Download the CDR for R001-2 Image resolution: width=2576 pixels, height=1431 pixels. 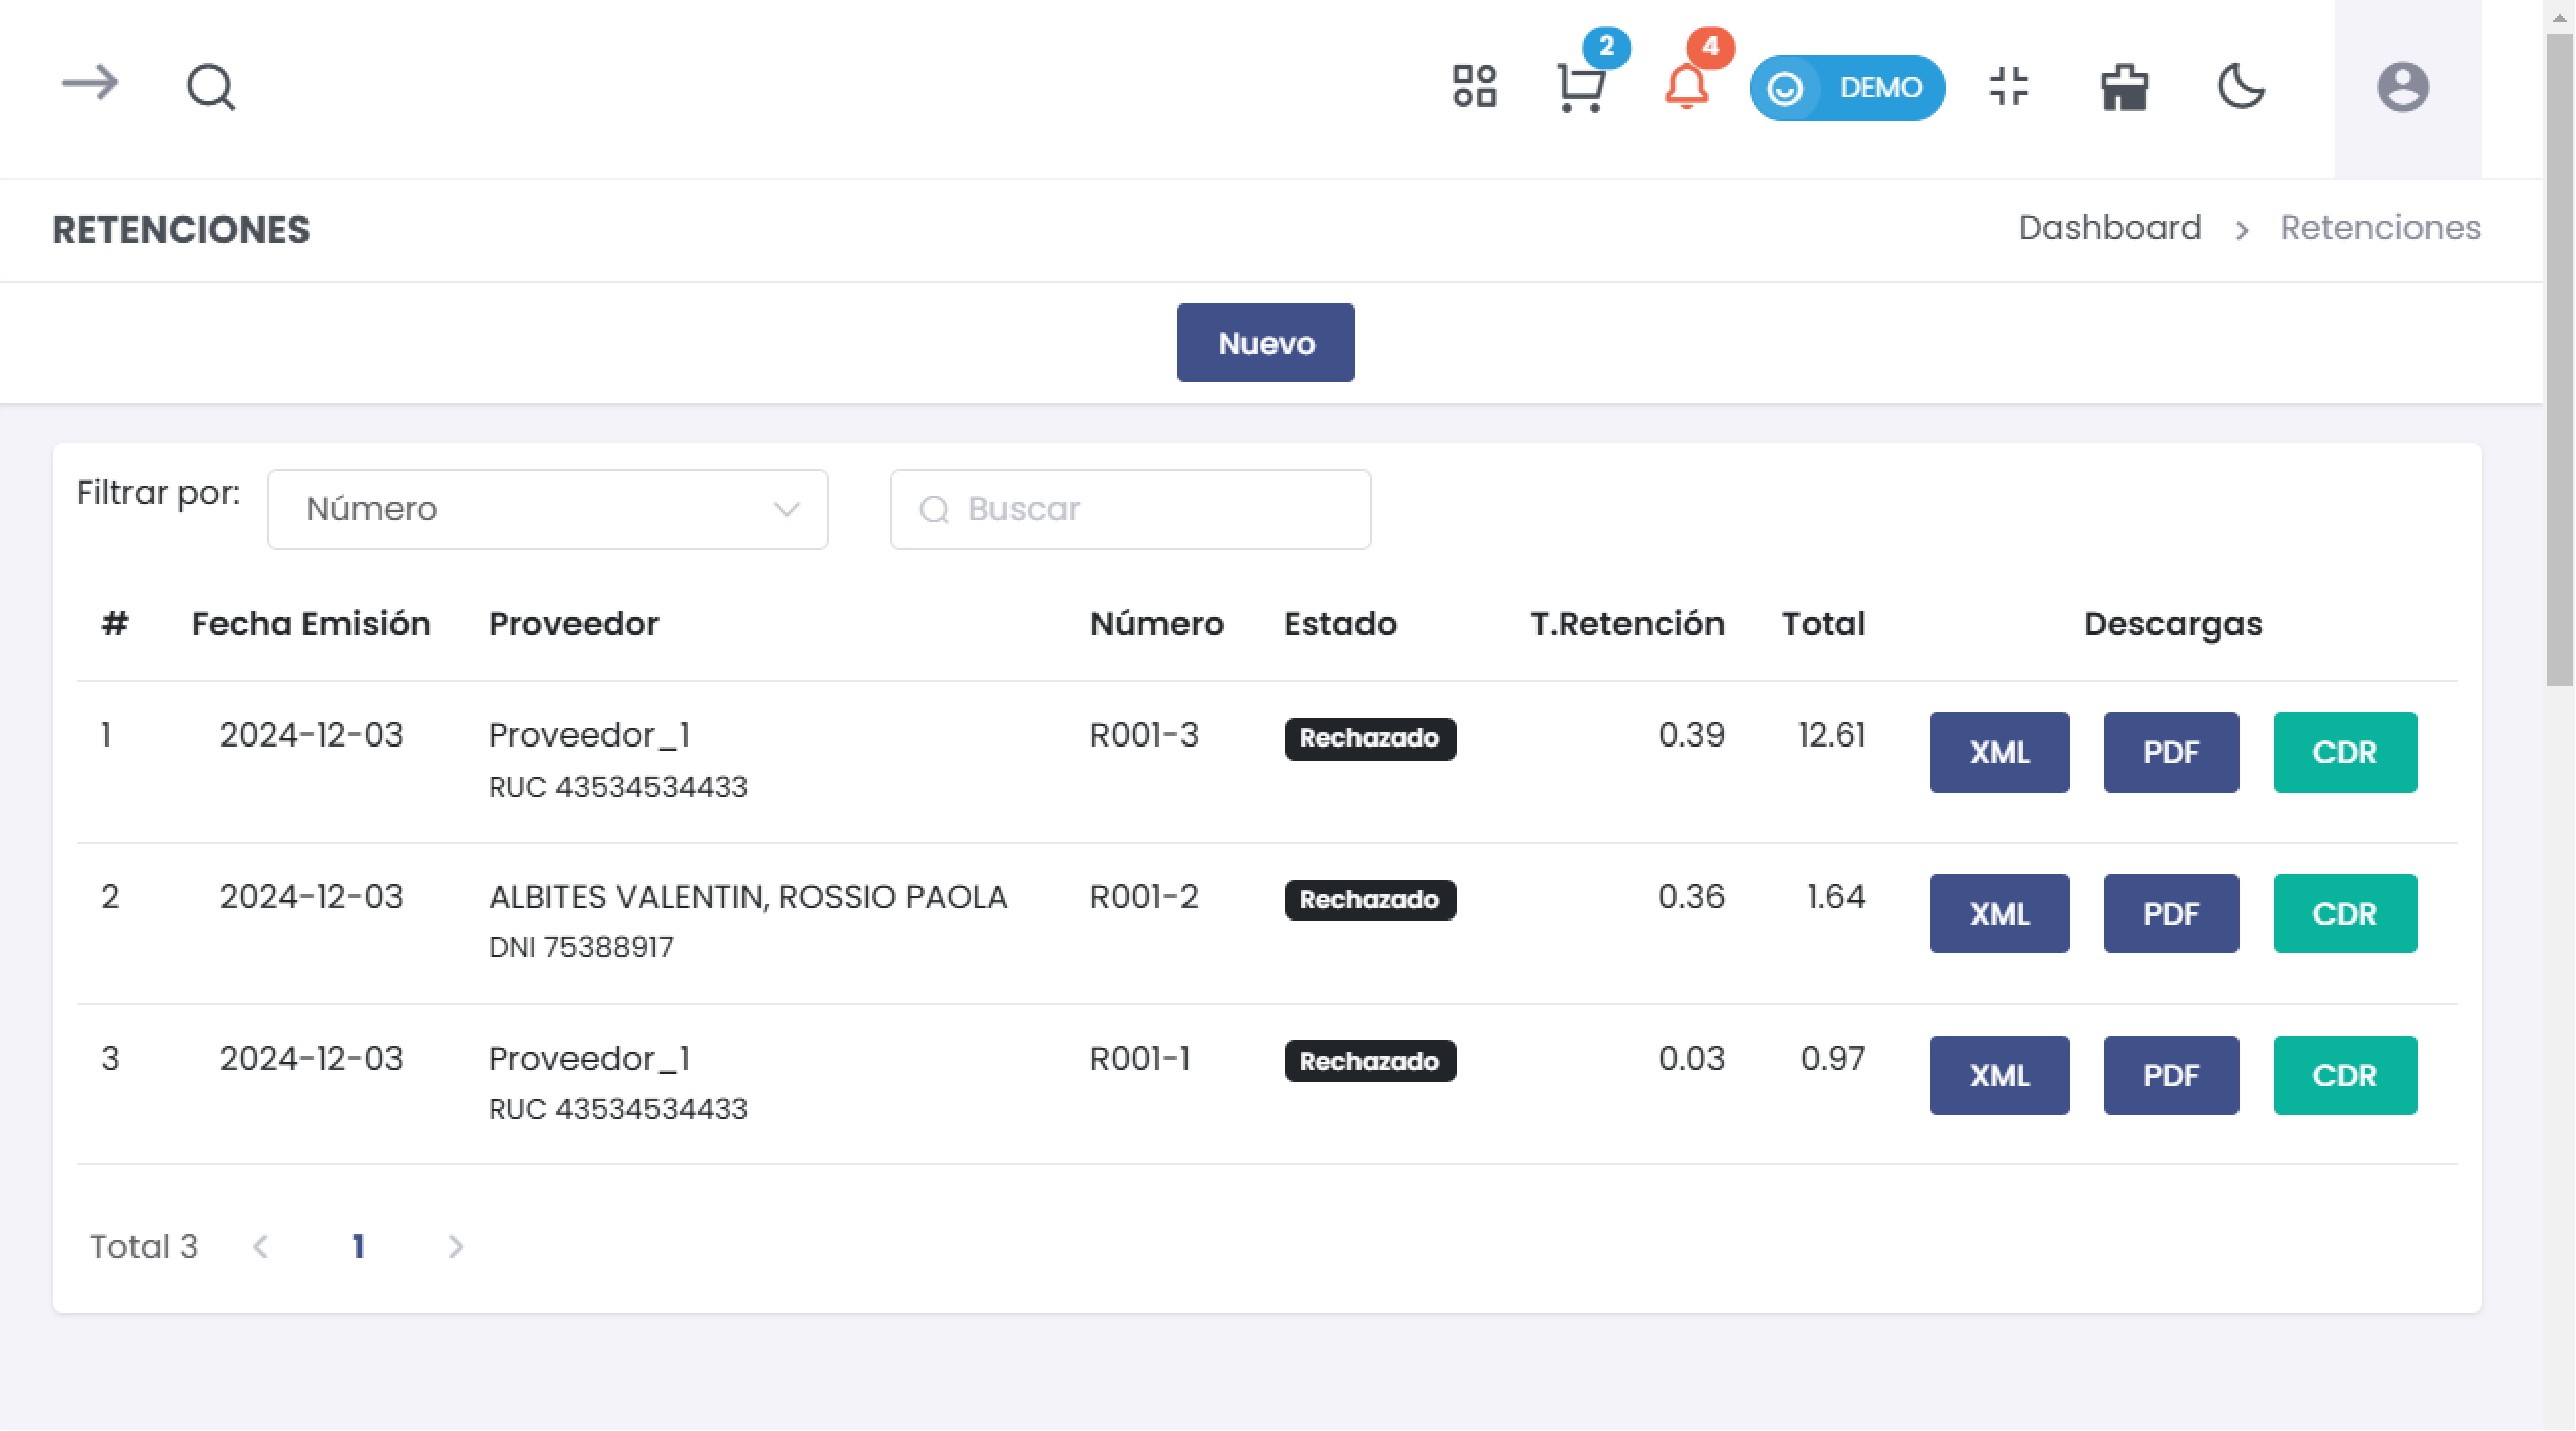[x=2343, y=914]
